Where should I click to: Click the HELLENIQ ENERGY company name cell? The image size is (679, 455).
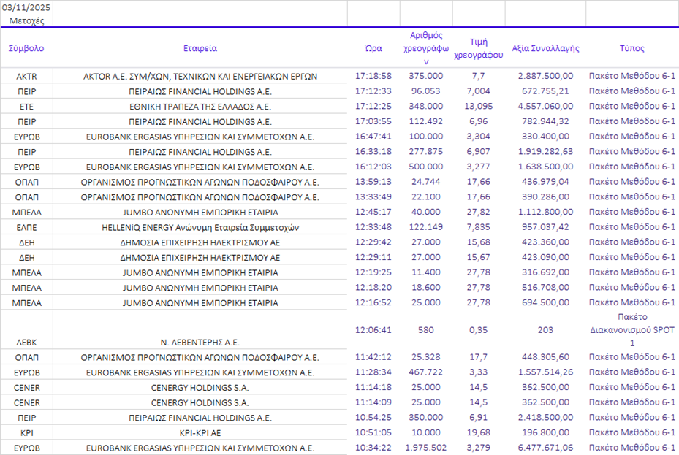[200, 227]
